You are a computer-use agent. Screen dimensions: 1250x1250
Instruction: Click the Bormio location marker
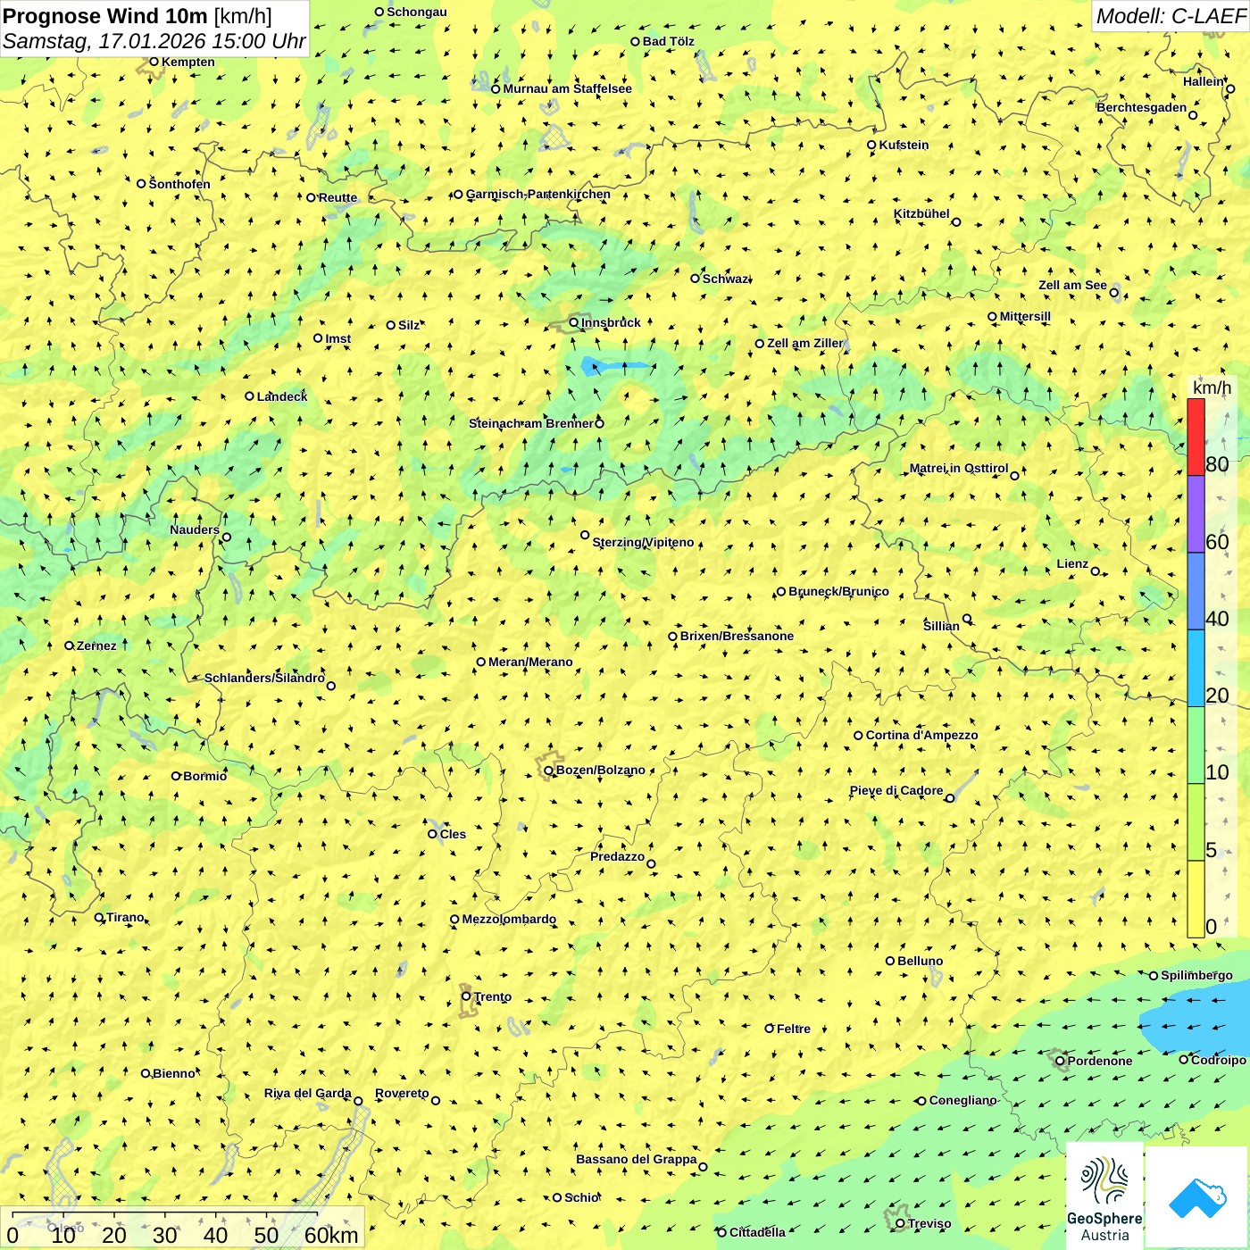176,776
